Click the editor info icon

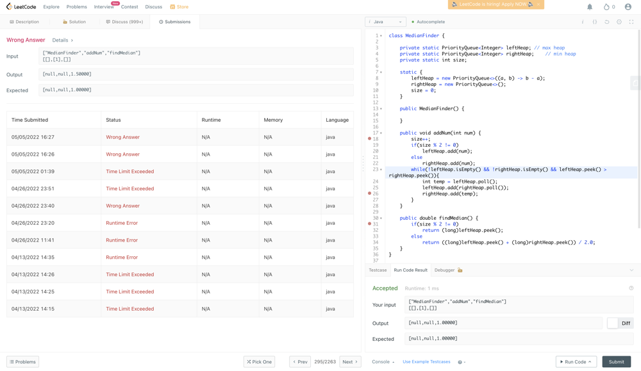(583, 22)
